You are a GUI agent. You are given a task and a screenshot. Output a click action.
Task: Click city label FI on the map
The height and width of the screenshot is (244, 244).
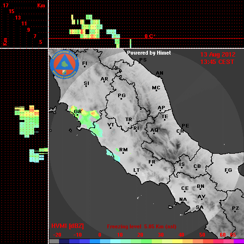tap(84, 63)
